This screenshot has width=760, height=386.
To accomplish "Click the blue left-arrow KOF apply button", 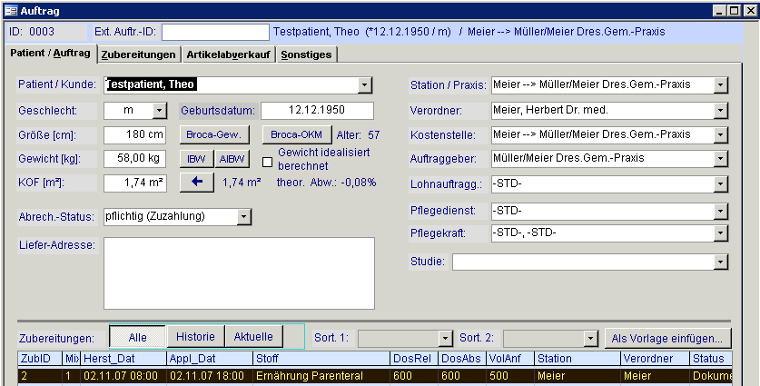I will pos(197,183).
